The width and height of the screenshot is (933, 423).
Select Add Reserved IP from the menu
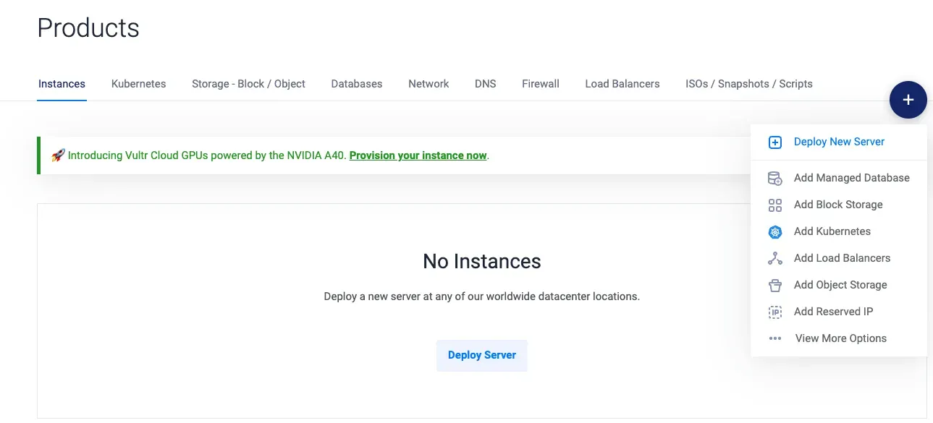tap(833, 312)
